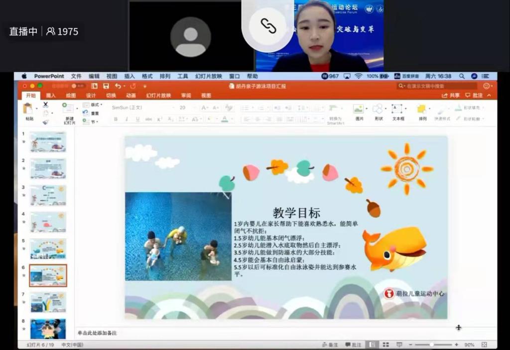The image size is (510, 350).
Task: Select slide 7 thumbnail in slide panel
Action: (48, 302)
